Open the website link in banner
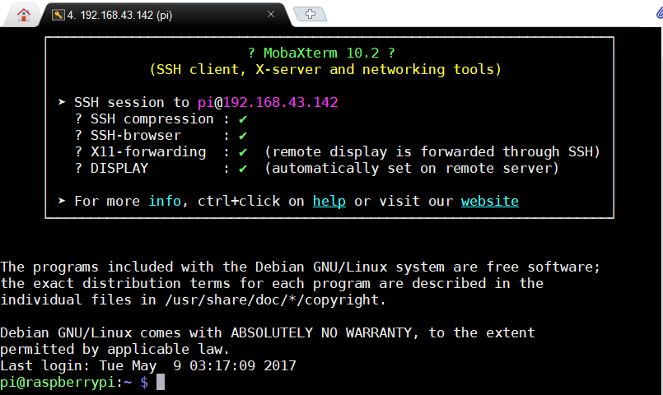 [490, 201]
